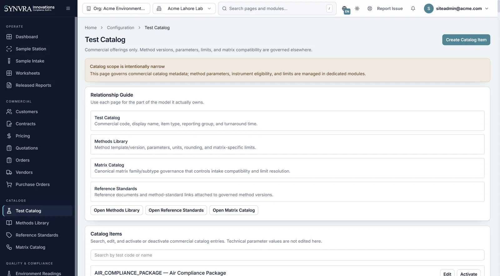
Task: Click the Matrix Catalog guide card
Action: (287, 168)
